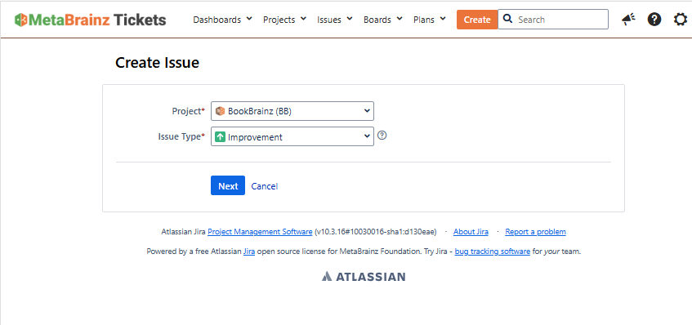Open the MetaBrainz Tickets logo home link
The width and height of the screenshot is (692, 325).
91,20
